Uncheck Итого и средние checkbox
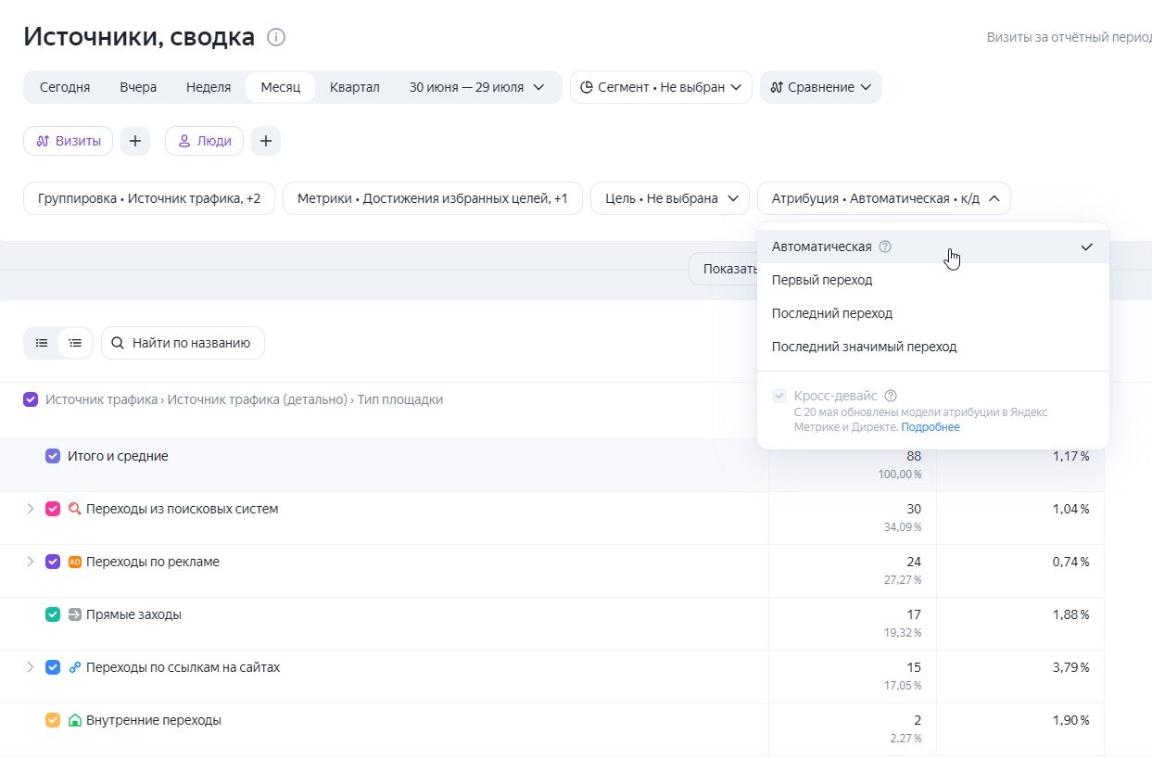 click(53, 456)
